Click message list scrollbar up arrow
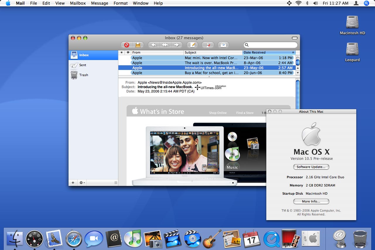Viewport: 375px width, 250px height. (x=298, y=68)
